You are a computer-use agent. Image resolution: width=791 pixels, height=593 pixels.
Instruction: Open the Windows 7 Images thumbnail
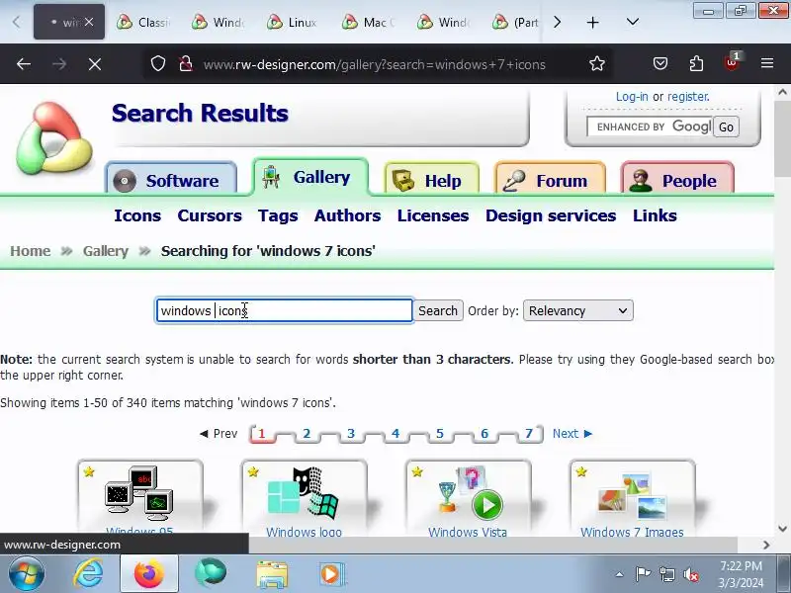[x=632, y=497]
